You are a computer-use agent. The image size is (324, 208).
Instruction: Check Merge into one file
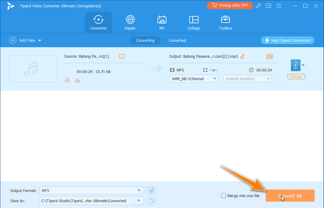pos(224,196)
